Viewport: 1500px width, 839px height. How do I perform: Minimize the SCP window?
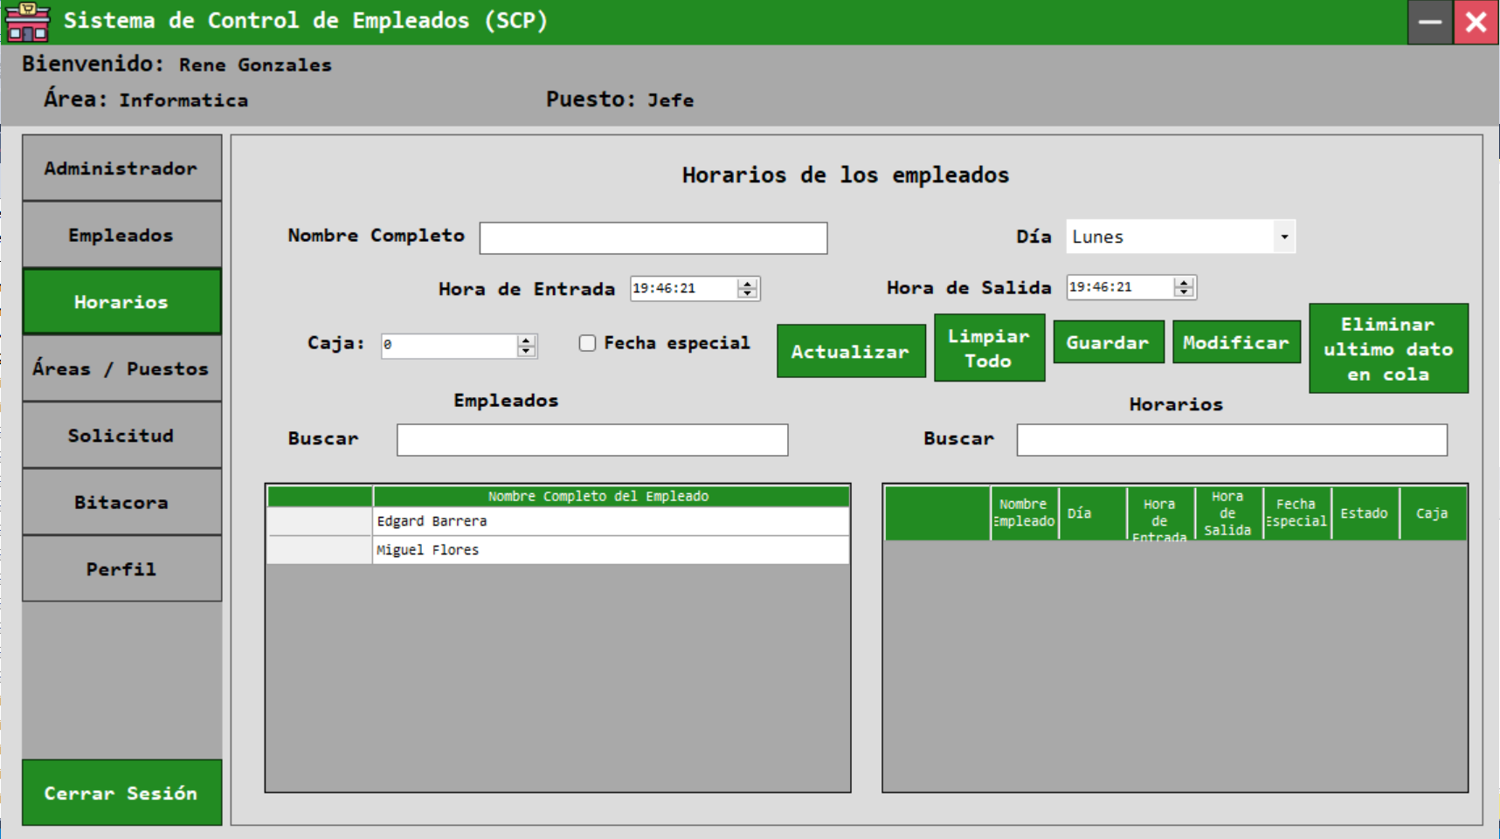(1430, 22)
